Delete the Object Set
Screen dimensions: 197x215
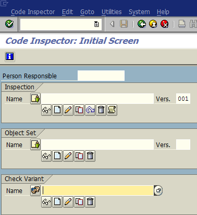(90, 156)
